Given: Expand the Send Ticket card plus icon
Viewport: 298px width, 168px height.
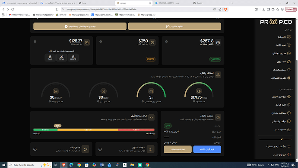Looking at the screenshot, I should pyautogui.click(x=35, y=149).
